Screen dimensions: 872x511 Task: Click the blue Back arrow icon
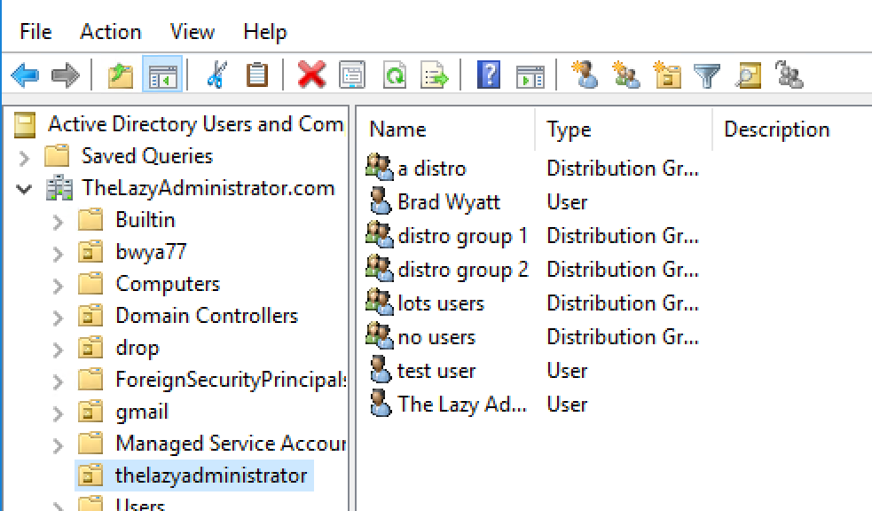click(x=25, y=75)
